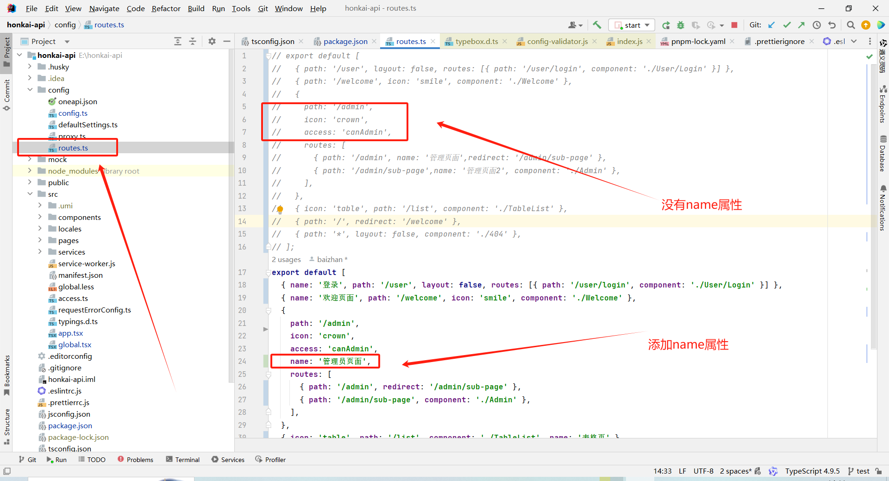The width and height of the screenshot is (889, 481).
Task: Open the Commit tool window
Action: tap(6, 95)
